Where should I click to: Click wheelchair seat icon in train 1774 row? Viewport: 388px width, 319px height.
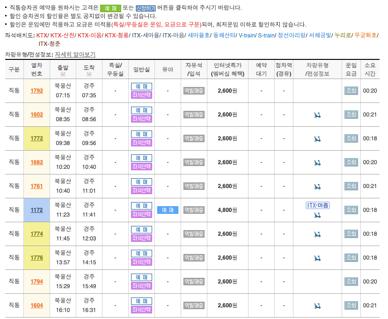pyautogui.click(x=318, y=234)
